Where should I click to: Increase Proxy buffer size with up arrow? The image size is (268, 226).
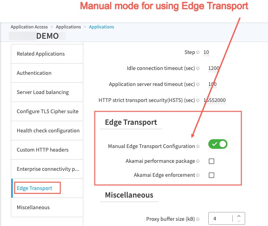[239, 216]
